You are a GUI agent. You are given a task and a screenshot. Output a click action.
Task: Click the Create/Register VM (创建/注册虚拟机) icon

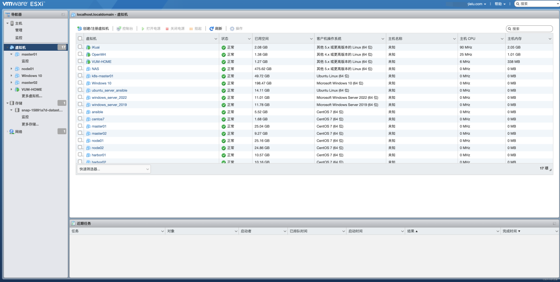pos(80,28)
